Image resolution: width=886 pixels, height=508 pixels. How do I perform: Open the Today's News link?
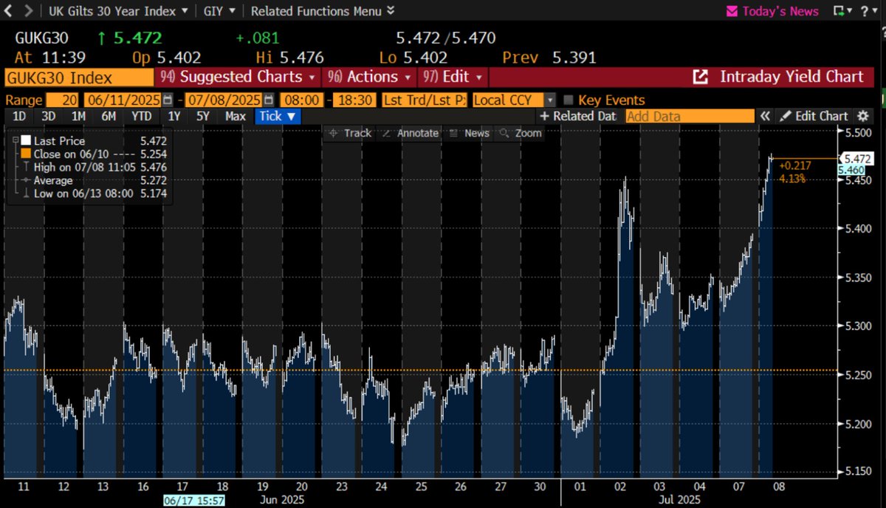tap(780, 11)
